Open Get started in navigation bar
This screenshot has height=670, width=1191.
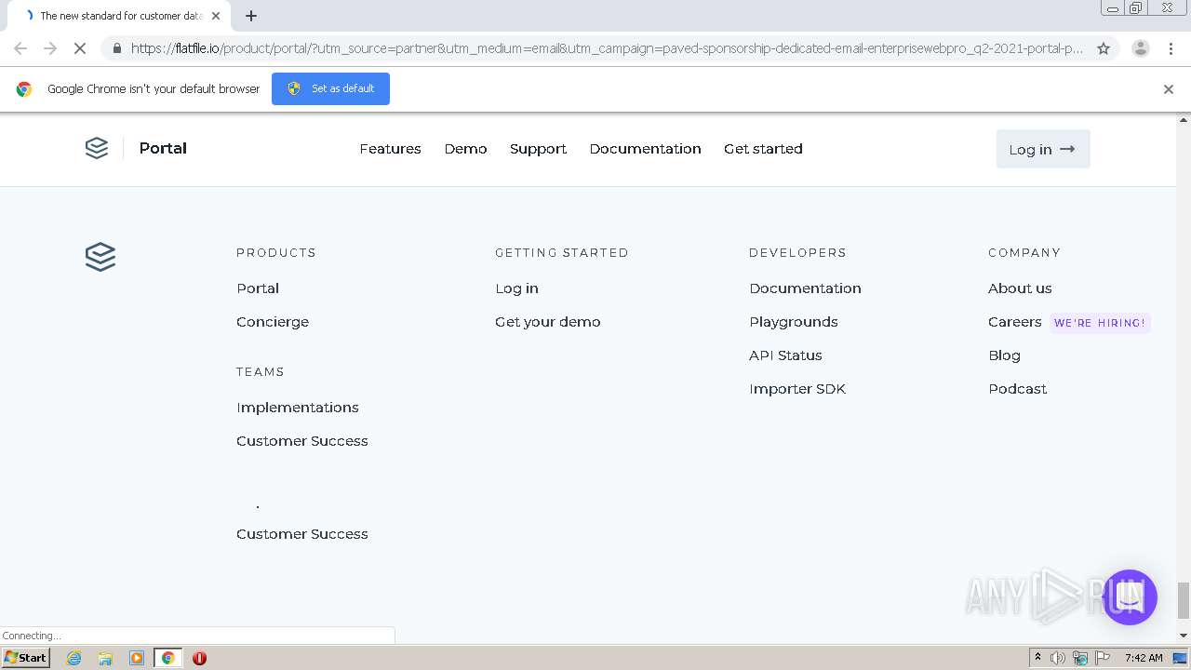[x=763, y=149]
